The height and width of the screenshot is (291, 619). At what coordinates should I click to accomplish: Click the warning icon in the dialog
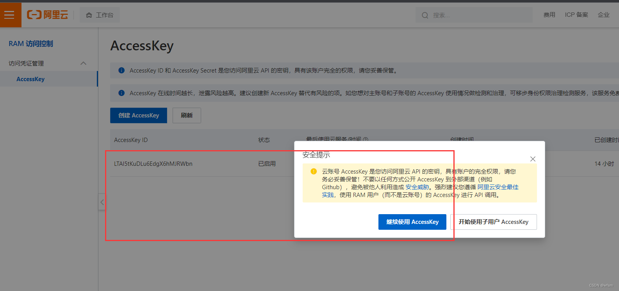point(314,171)
